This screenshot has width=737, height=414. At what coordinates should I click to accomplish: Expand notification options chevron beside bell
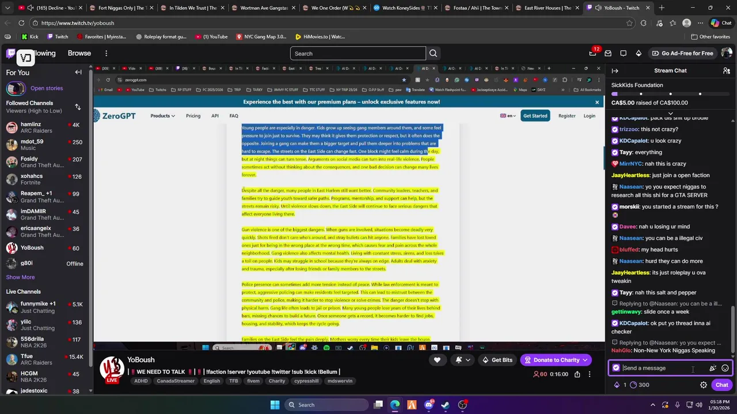click(x=468, y=360)
